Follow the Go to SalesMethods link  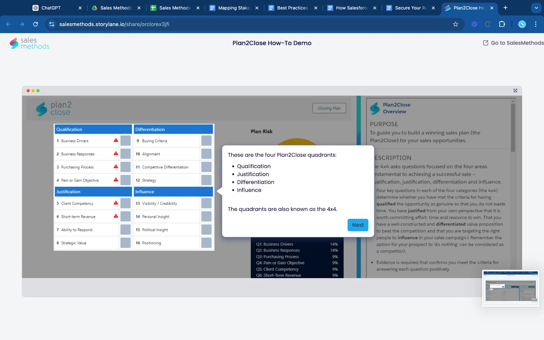pos(513,43)
